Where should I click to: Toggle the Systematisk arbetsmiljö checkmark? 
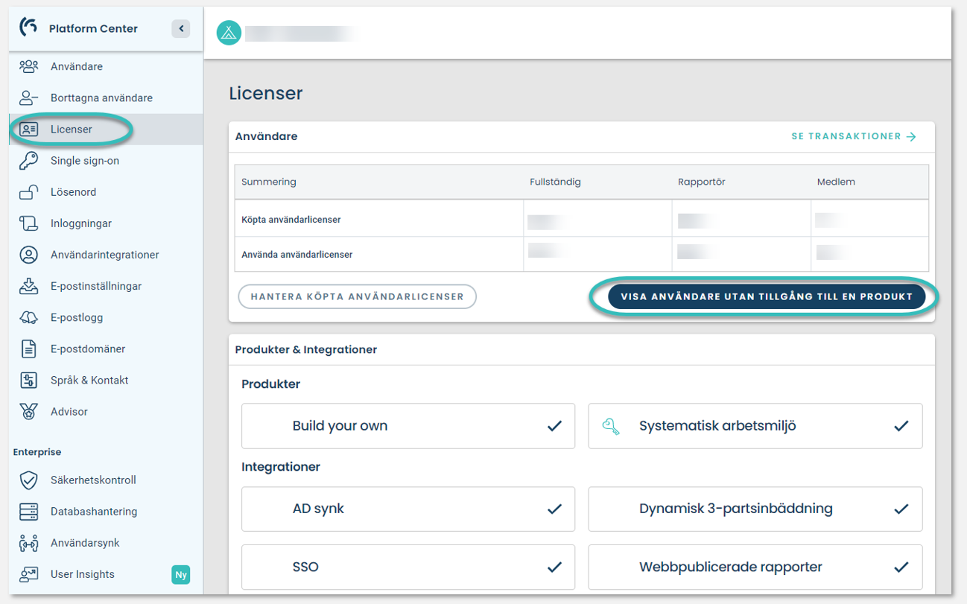point(901,426)
